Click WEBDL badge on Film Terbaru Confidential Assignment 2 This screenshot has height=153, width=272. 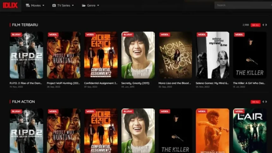90,34
